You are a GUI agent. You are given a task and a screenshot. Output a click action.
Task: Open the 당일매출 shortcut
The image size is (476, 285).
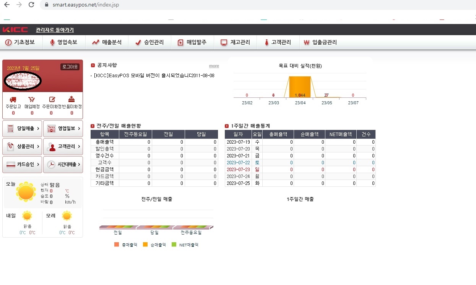[x=22, y=129]
